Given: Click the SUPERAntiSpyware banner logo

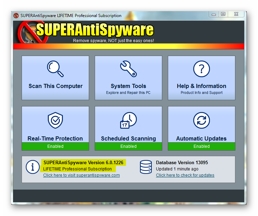Looking at the screenshot, I should tap(86, 32).
